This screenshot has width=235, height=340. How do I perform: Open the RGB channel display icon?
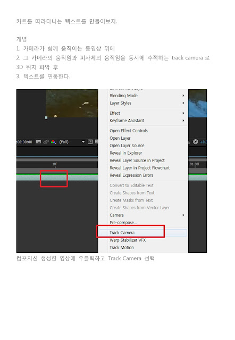click(53, 142)
